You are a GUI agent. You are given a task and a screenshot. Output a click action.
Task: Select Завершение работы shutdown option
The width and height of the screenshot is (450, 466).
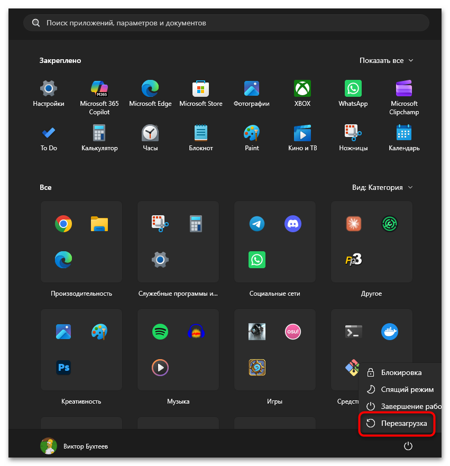tap(400, 406)
